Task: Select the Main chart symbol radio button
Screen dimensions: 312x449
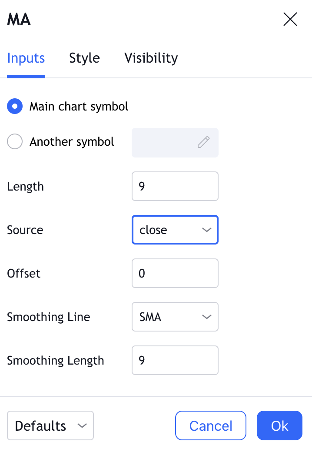Action: click(15, 107)
